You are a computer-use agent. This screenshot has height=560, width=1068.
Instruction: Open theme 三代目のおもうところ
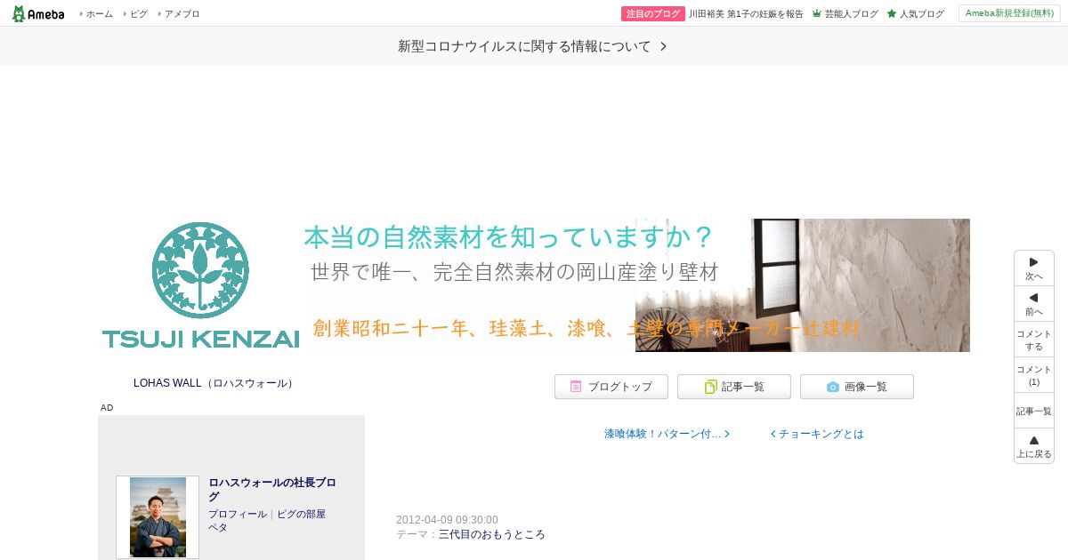click(x=492, y=534)
